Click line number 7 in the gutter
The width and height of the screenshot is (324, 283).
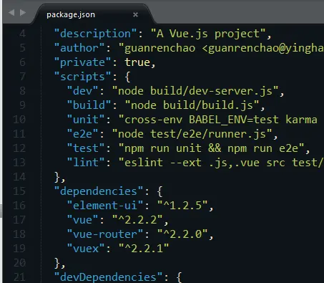click(22, 77)
